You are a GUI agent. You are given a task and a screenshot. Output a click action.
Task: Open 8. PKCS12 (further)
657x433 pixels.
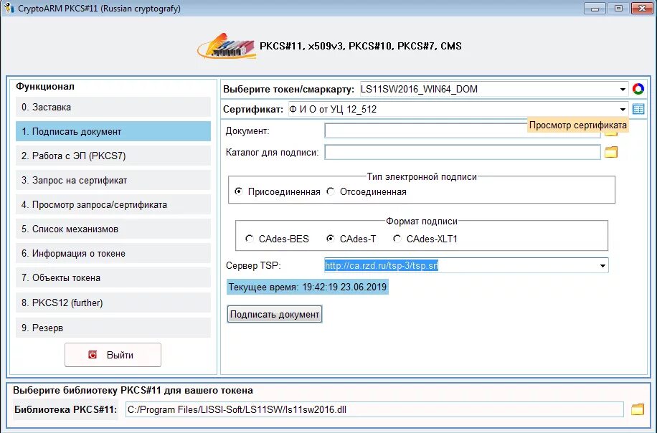(x=113, y=303)
